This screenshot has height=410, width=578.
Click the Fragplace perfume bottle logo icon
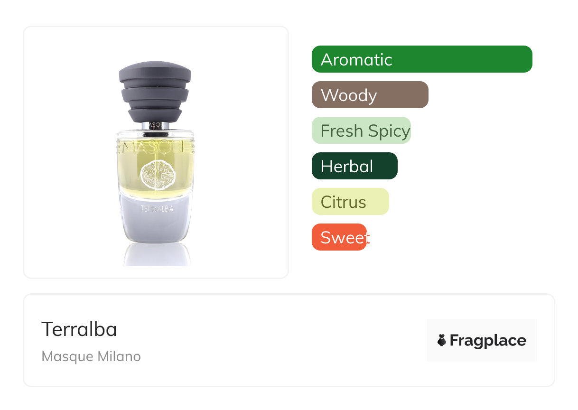442,340
